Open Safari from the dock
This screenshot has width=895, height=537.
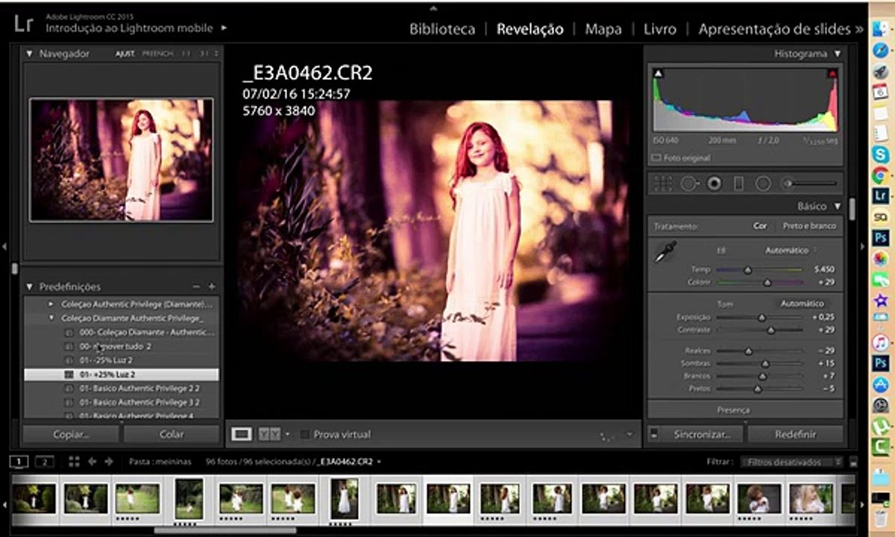point(881,49)
